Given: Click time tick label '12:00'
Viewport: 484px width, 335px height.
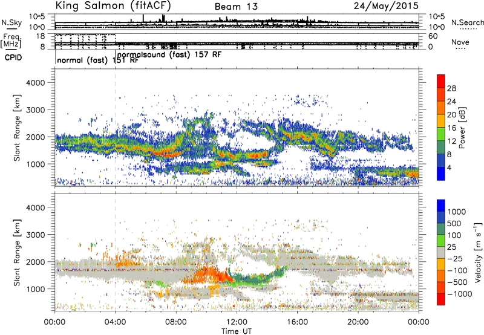Looking at the screenshot, I should (x=237, y=322).
